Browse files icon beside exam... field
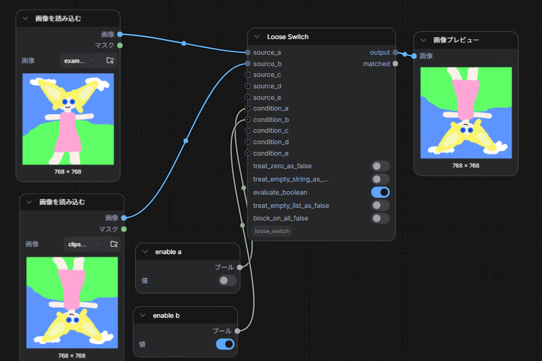Image resolution: width=542 pixels, height=361 pixels. (110, 61)
